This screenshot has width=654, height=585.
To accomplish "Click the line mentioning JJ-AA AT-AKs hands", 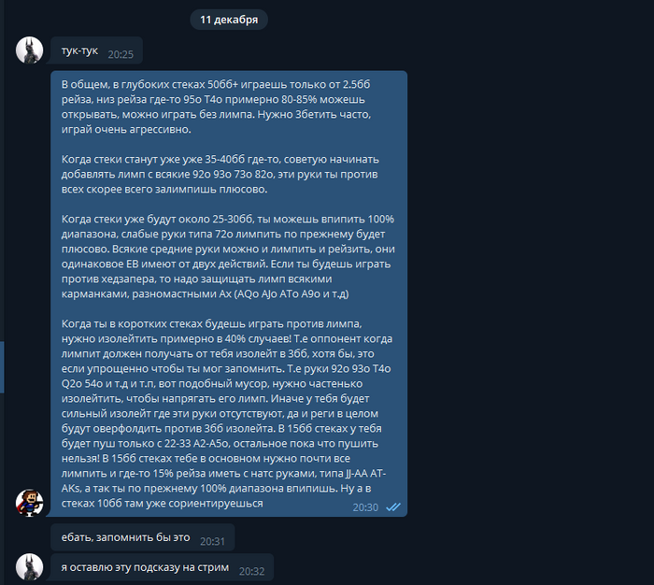I will pyautogui.click(x=223, y=473).
